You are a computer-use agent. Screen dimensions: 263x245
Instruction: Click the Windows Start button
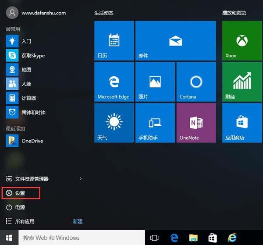point(9,238)
